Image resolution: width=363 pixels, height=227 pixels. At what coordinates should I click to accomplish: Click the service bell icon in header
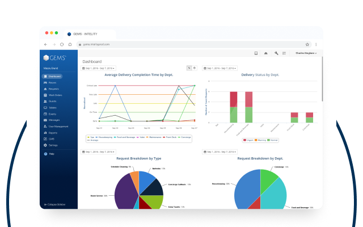(266, 53)
